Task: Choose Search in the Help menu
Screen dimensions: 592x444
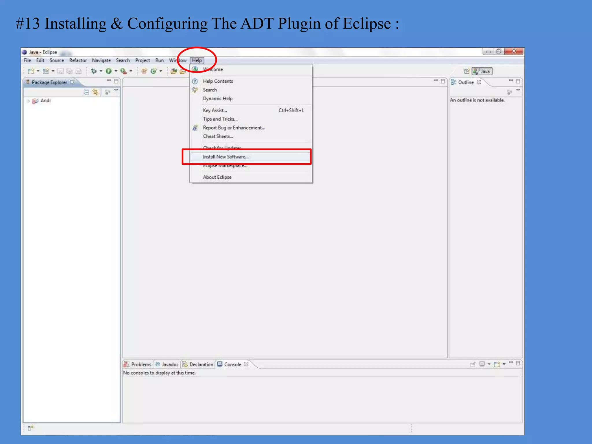Action: [251, 90]
